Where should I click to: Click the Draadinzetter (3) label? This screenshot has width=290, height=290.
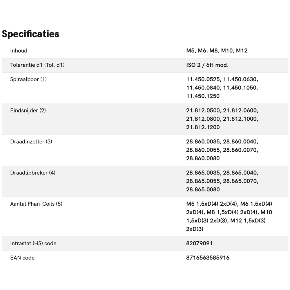(31, 142)
